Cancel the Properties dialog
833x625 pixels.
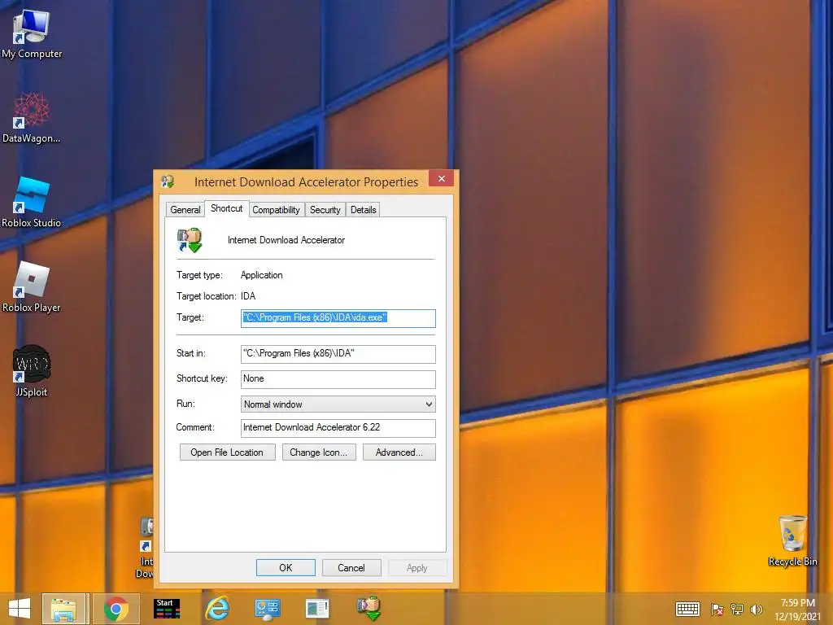point(351,567)
